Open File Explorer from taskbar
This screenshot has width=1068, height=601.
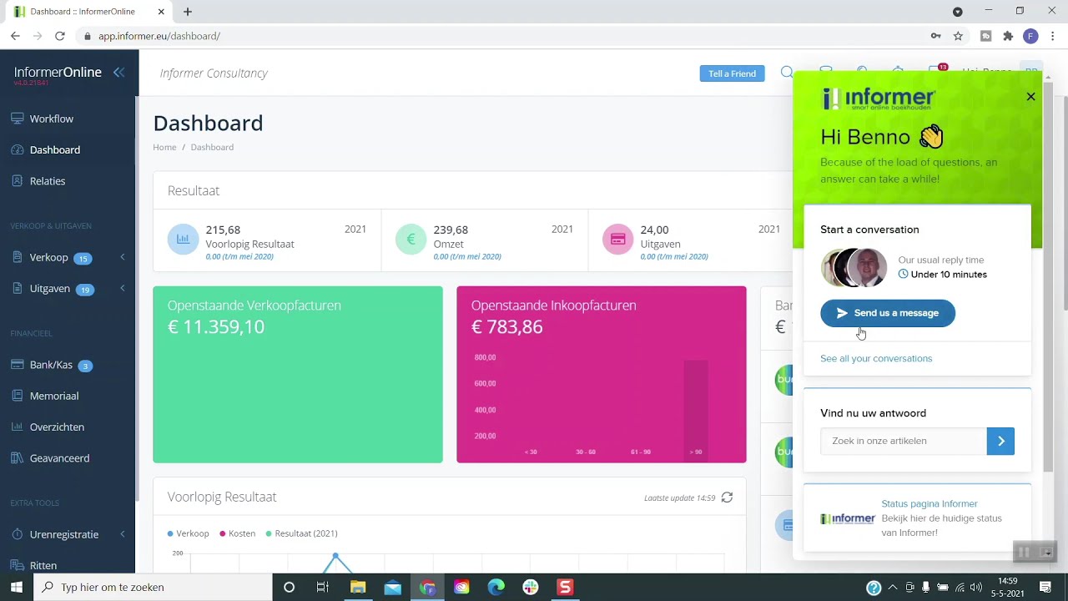point(358,587)
